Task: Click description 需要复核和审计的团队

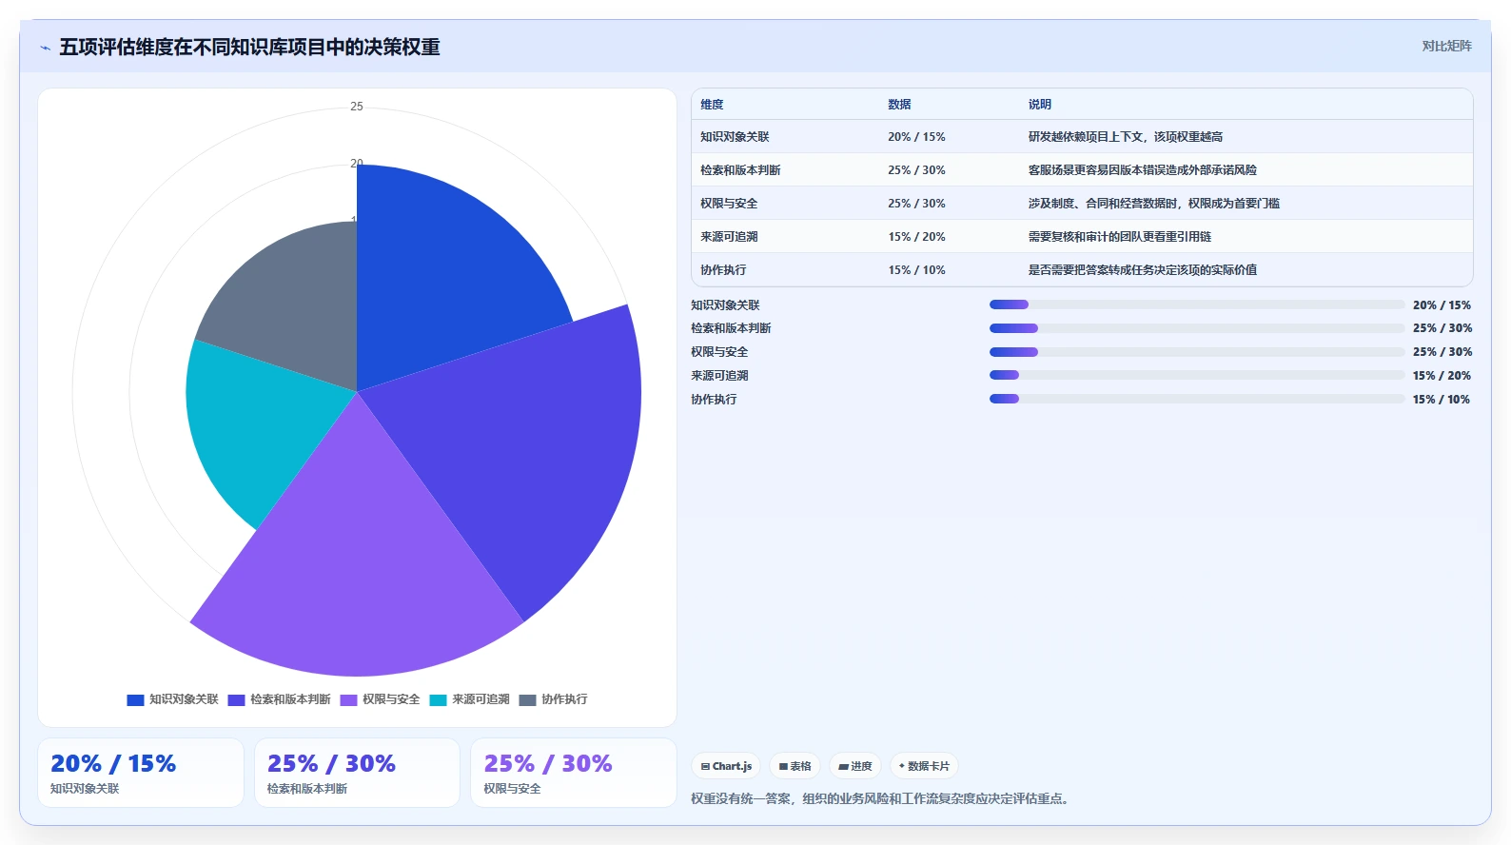Action: [1119, 237]
